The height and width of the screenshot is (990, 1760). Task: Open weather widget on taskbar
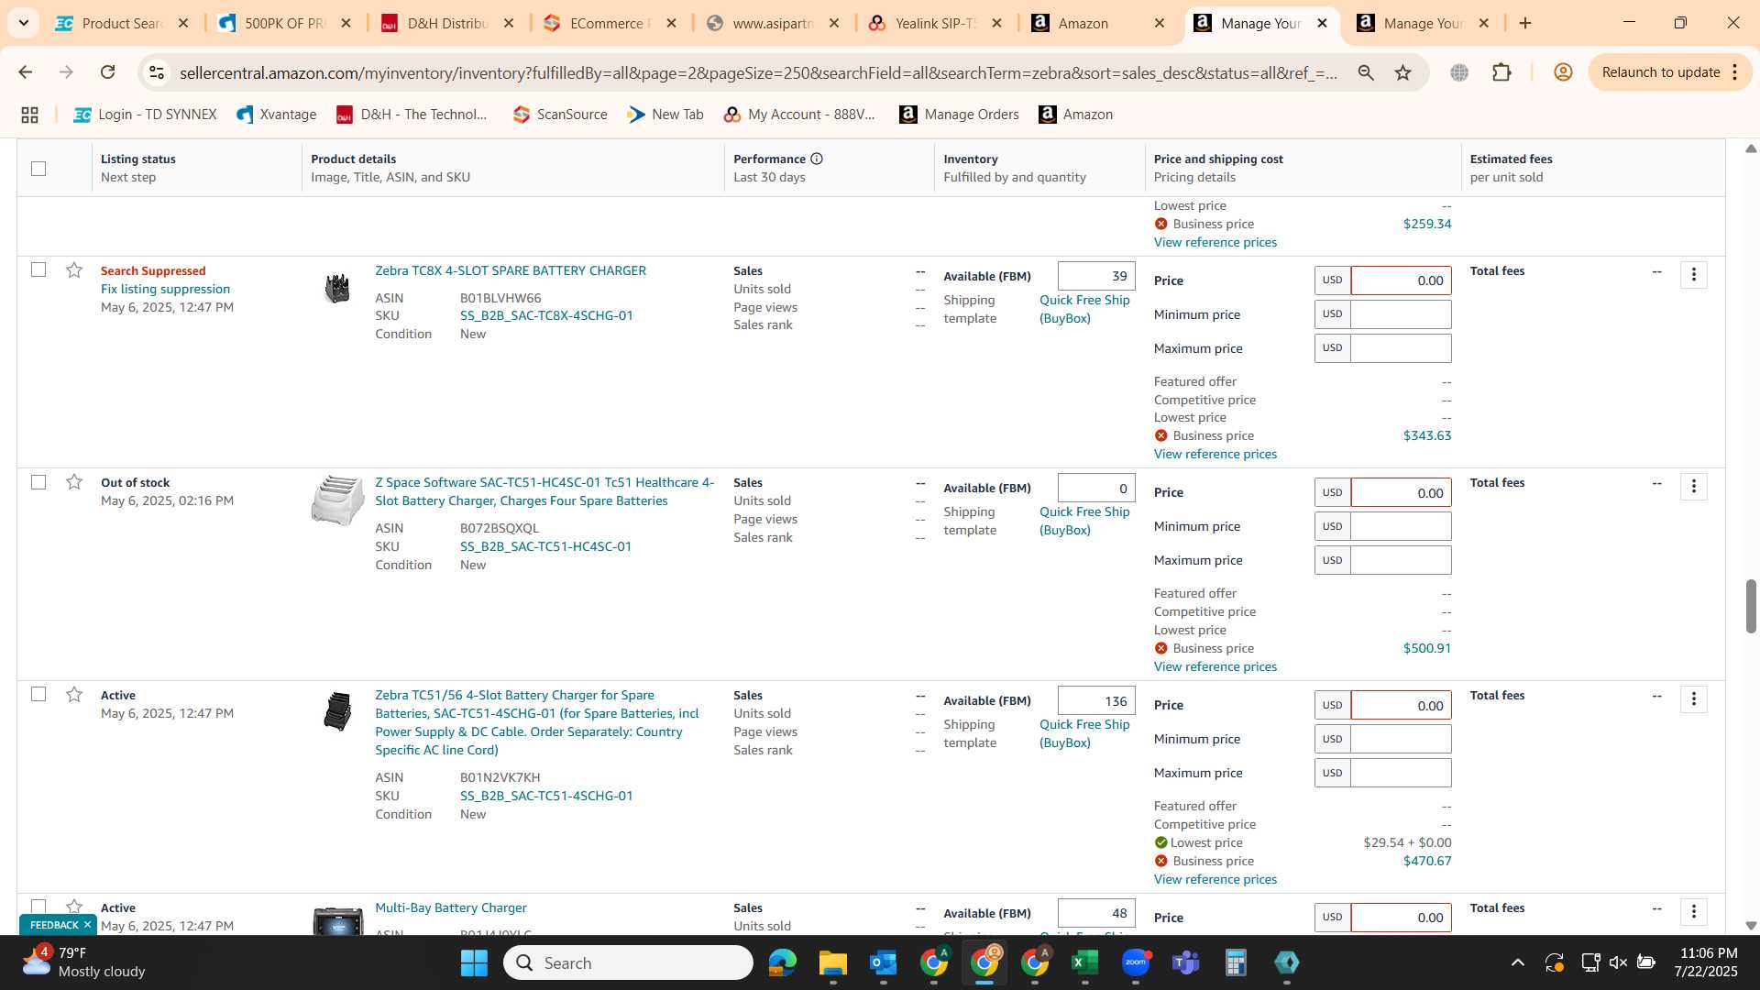[82, 962]
